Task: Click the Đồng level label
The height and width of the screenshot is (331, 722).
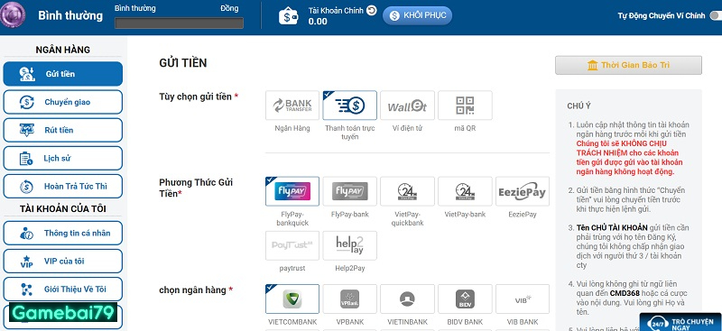Action: (229, 8)
